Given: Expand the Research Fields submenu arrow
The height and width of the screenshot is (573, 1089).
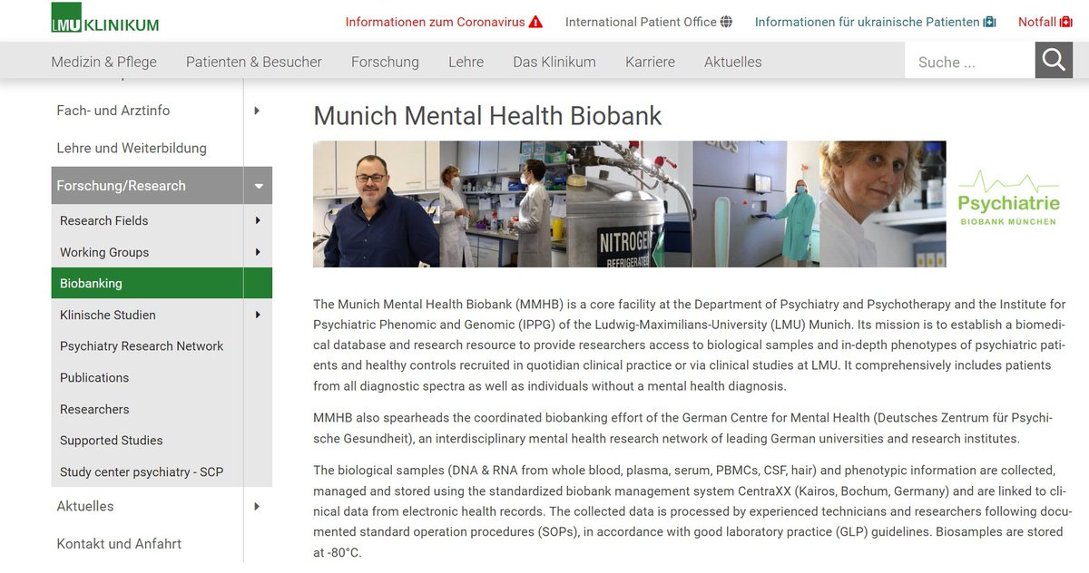Looking at the screenshot, I should click(x=258, y=220).
